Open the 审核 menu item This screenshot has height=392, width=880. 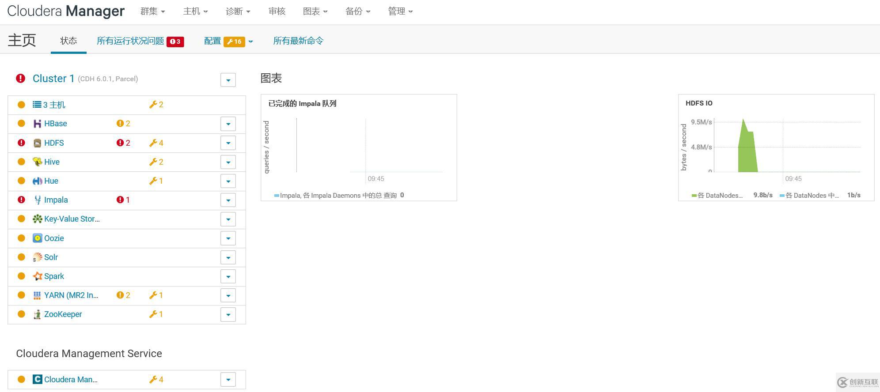pyautogui.click(x=277, y=11)
